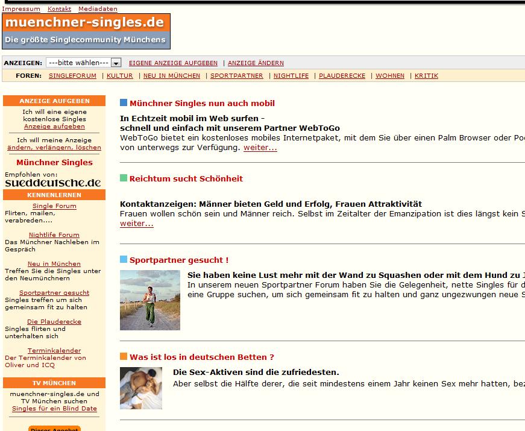Image resolution: width=525 pixels, height=431 pixels.
Task: Open 'Singles für ein Blind Date' link
Action: pos(54,408)
